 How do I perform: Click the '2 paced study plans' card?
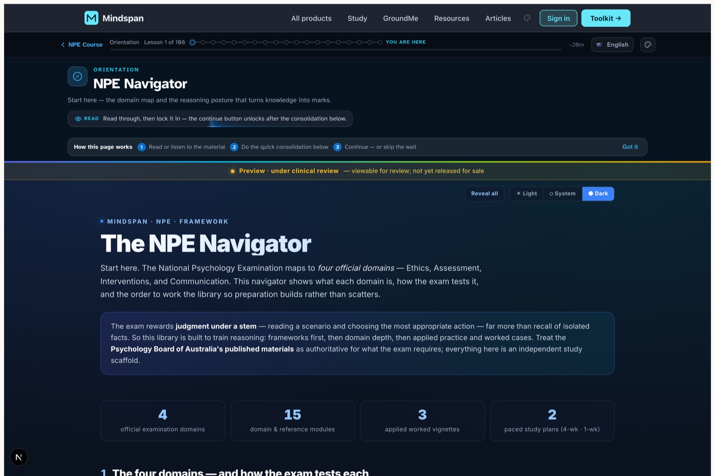552,421
